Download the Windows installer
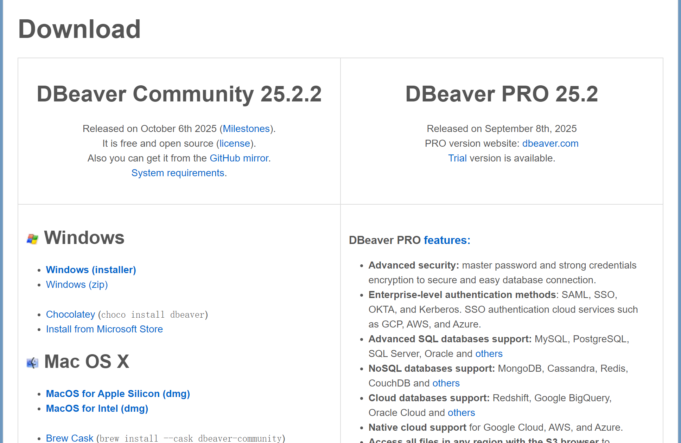The height and width of the screenshot is (443, 681). [x=91, y=270]
